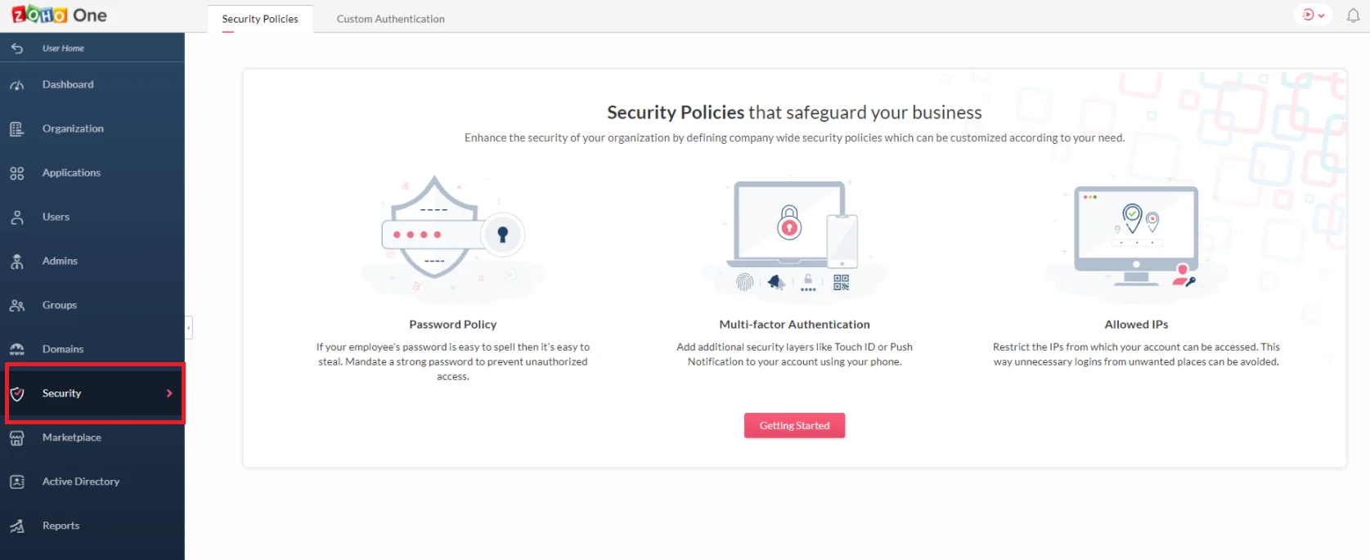Open the Active Directory icon
This screenshot has height=560, width=1370.
tap(17, 482)
